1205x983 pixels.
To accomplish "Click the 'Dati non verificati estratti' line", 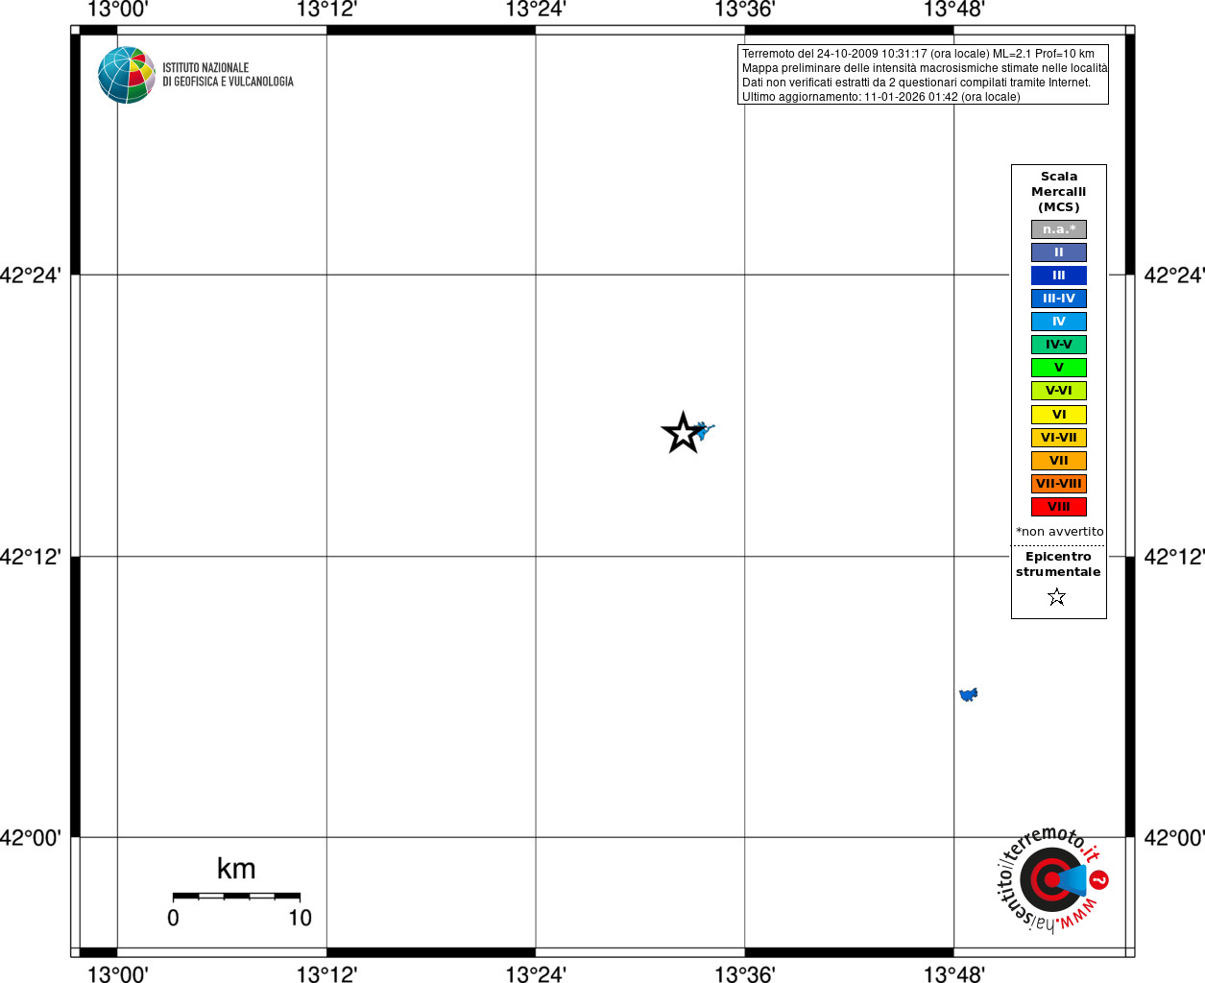I will 916,83.
